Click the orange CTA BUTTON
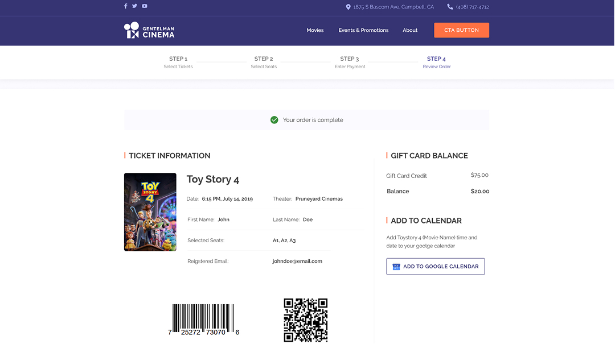 (461, 30)
